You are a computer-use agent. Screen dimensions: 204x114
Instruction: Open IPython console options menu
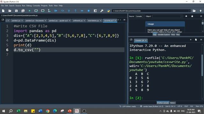point(201,40)
